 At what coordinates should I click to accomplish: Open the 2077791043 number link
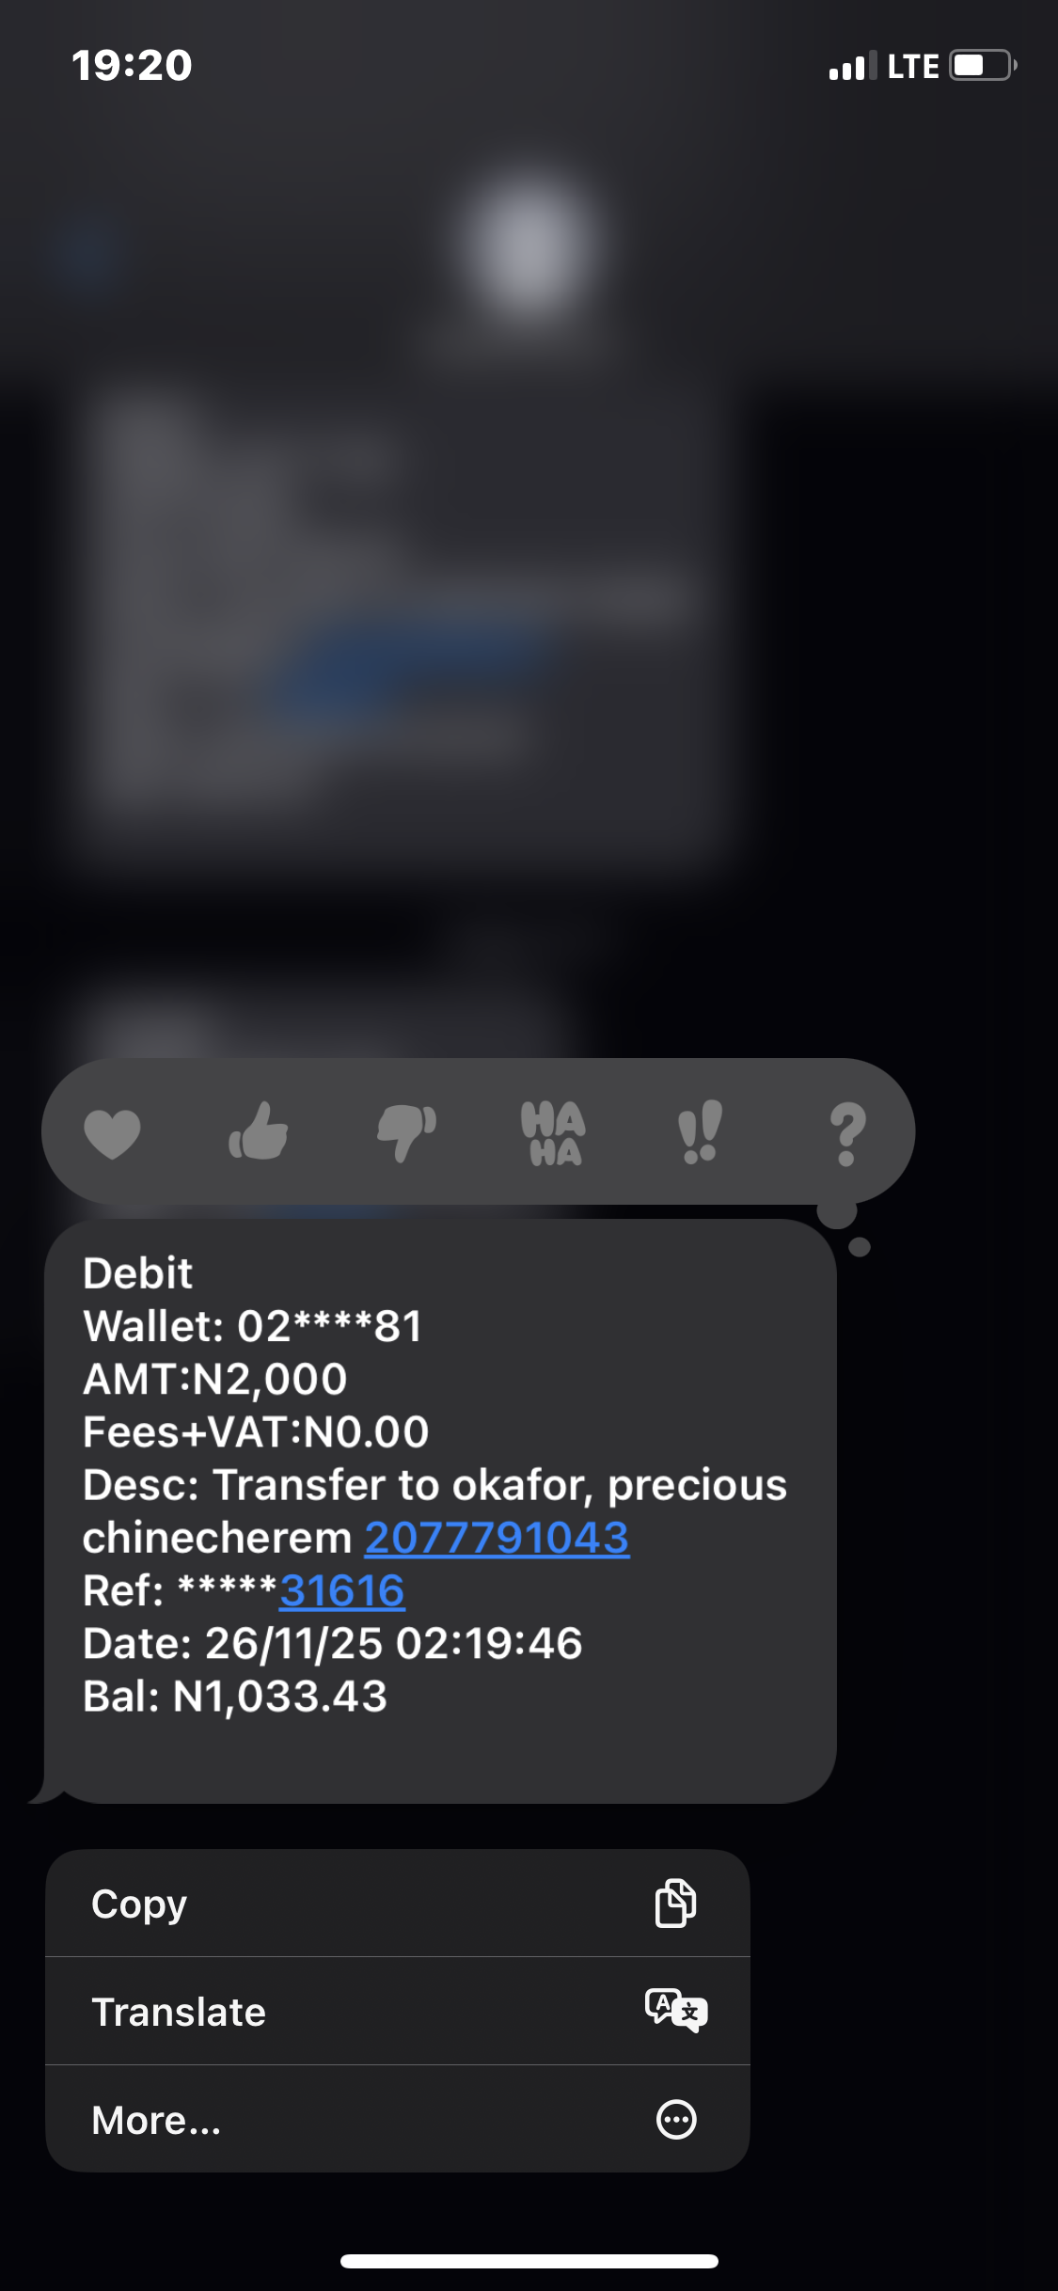click(497, 1538)
